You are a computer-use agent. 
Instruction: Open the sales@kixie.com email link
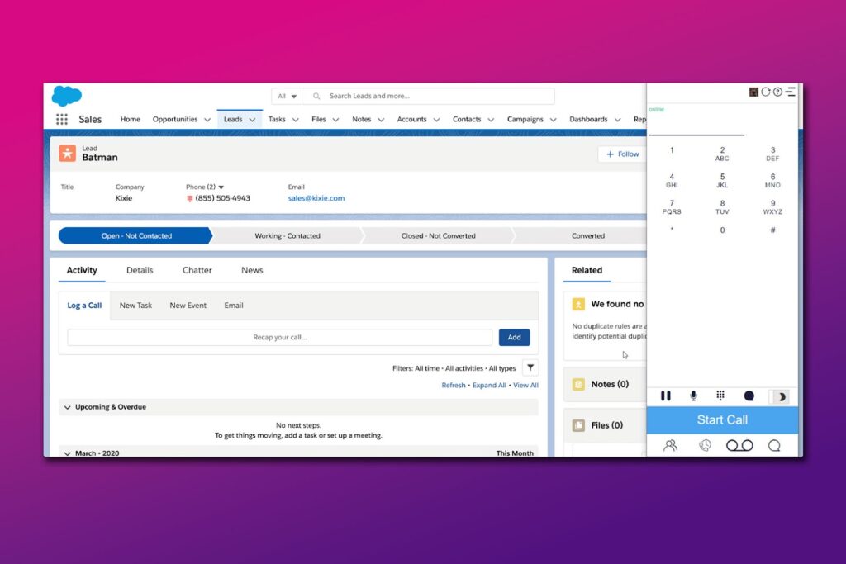coord(316,198)
